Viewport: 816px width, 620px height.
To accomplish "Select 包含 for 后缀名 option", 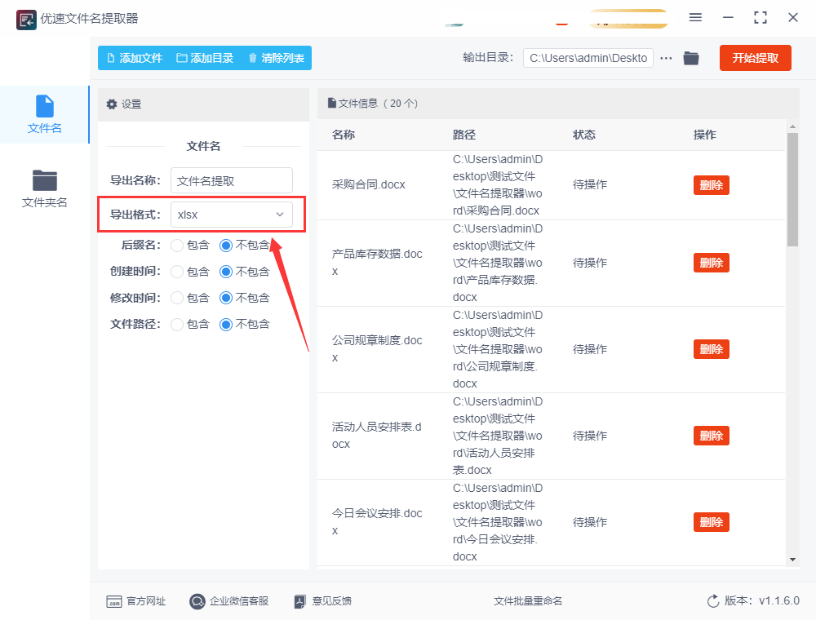I will click(x=177, y=246).
